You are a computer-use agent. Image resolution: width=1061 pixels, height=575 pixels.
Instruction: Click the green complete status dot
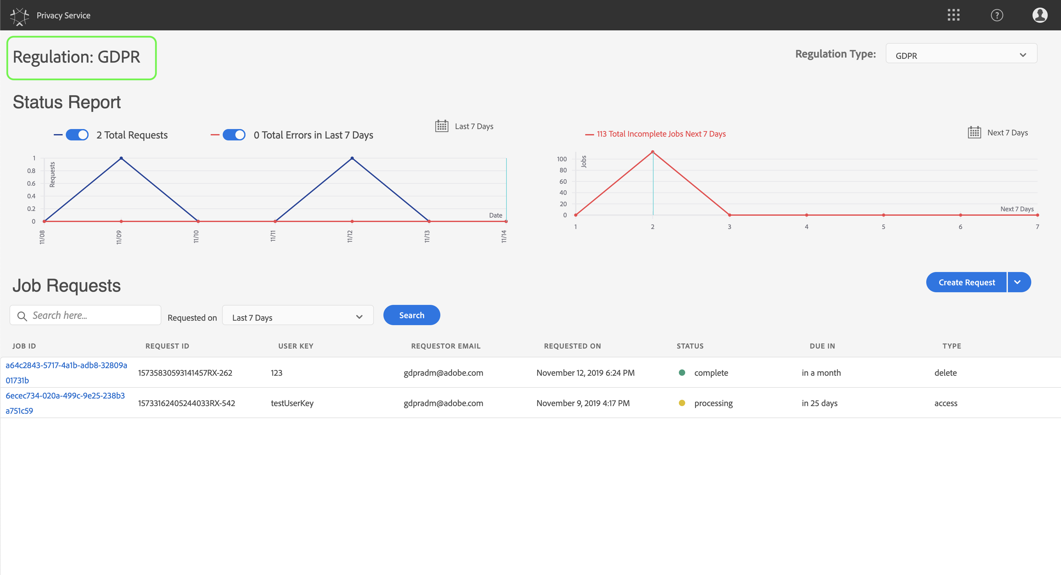coord(682,373)
